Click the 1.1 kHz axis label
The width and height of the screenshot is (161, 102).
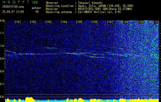pos(2,33)
